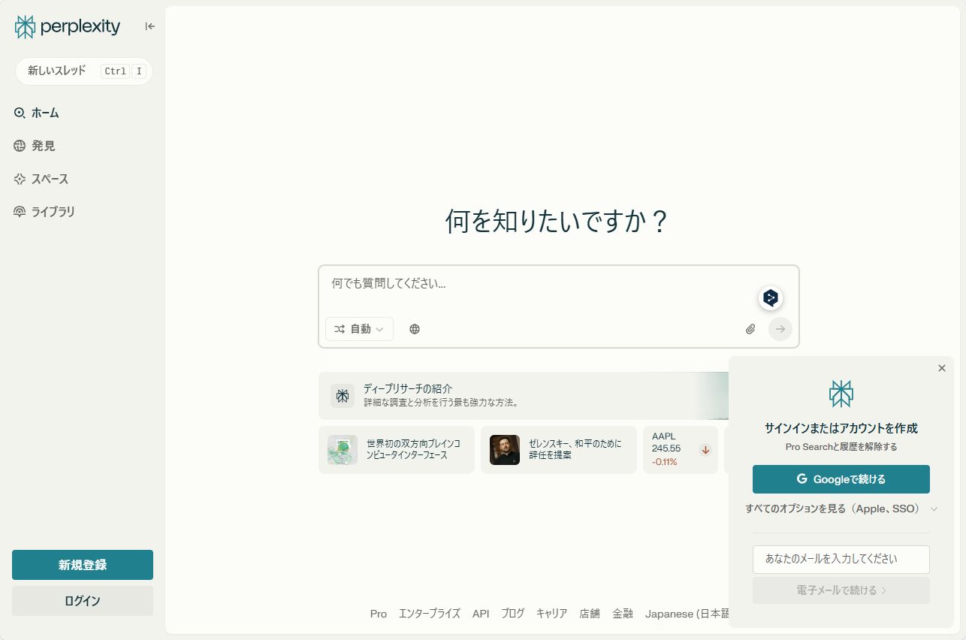Open the 自動 model selector dropdown
Screen dimensions: 966x640
click(359, 328)
